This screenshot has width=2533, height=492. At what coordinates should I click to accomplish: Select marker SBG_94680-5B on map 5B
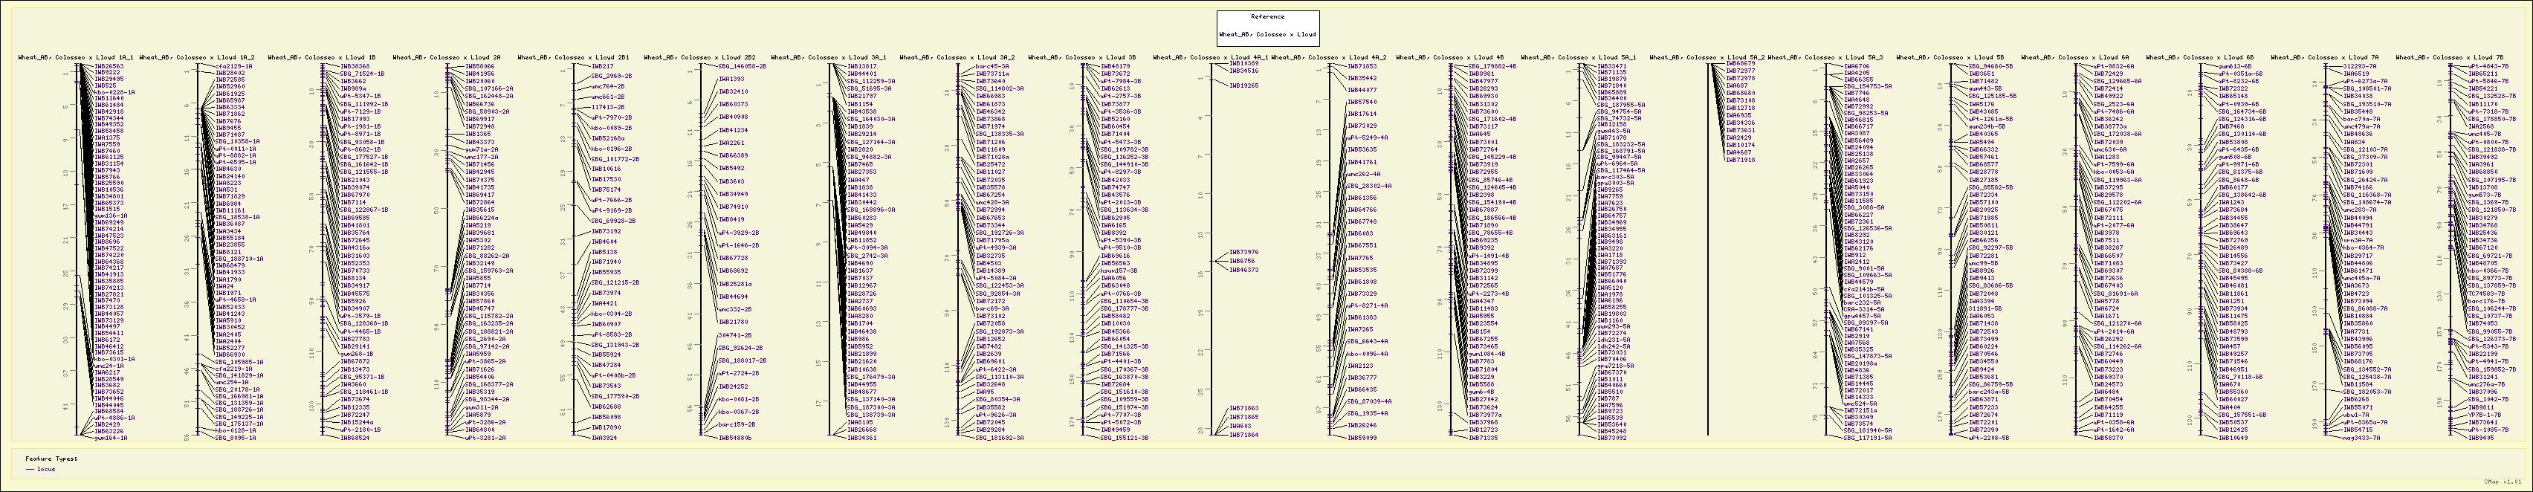(1990, 66)
